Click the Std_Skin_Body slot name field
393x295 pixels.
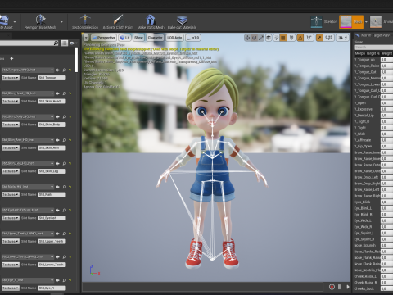coord(52,125)
